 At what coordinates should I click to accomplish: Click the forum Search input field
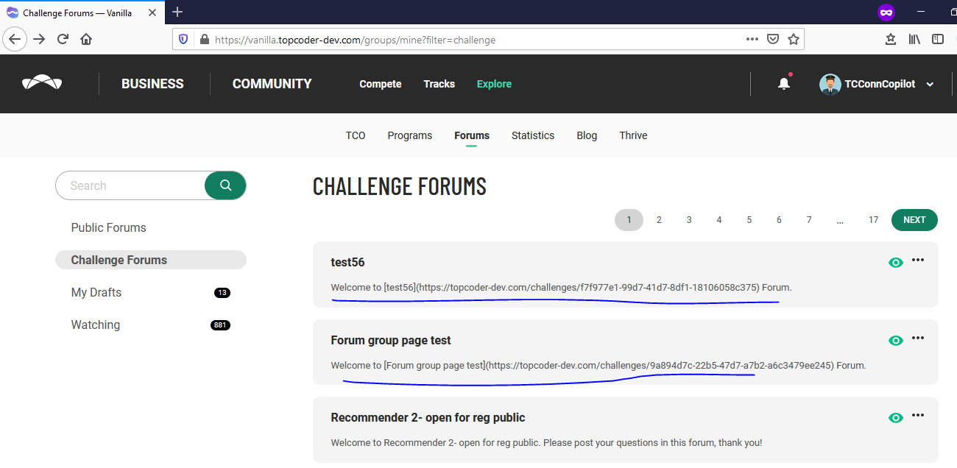(x=130, y=185)
